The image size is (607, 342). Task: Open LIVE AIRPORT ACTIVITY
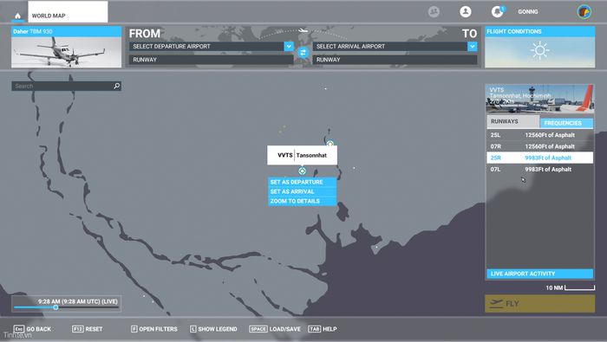coord(539,274)
